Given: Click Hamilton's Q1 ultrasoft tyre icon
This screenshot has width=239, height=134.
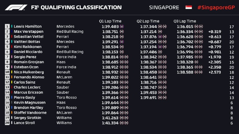Looking at the screenshot, I should tap(122, 27).
